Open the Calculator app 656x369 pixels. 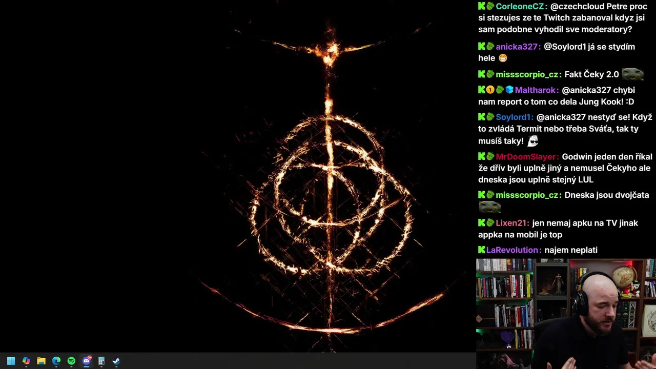tap(101, 361)
